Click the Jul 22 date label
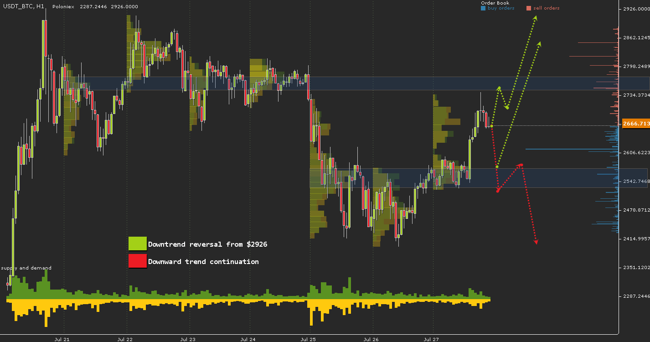The width and height of the screenshot is (650, 342). (125, 339)
